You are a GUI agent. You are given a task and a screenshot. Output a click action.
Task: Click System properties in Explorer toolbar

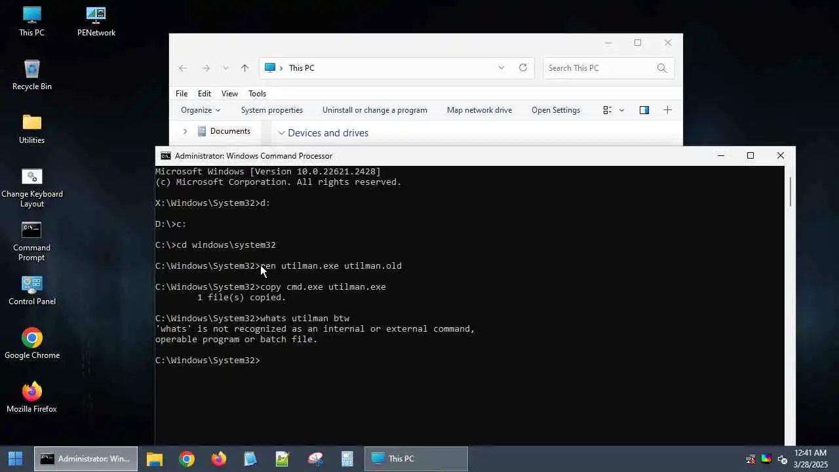tap(272, 110)
